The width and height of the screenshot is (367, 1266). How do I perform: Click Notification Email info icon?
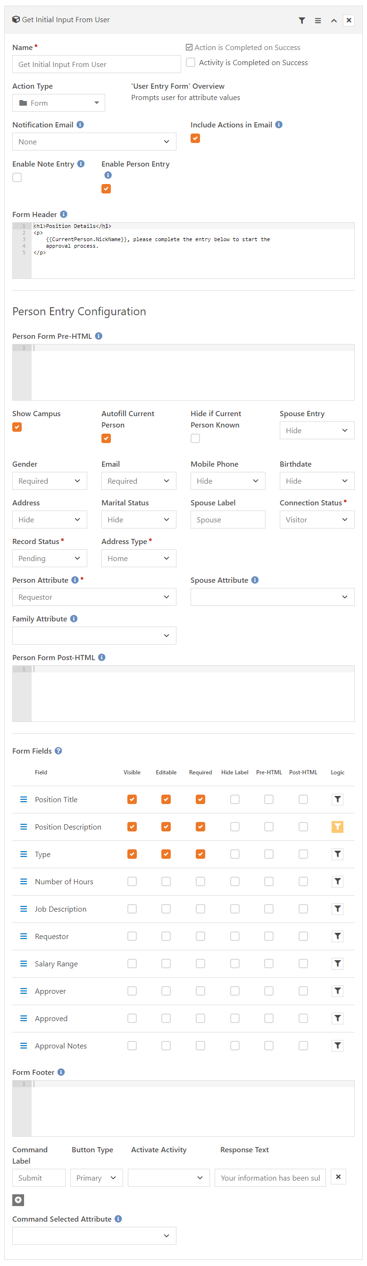[80, 125]
